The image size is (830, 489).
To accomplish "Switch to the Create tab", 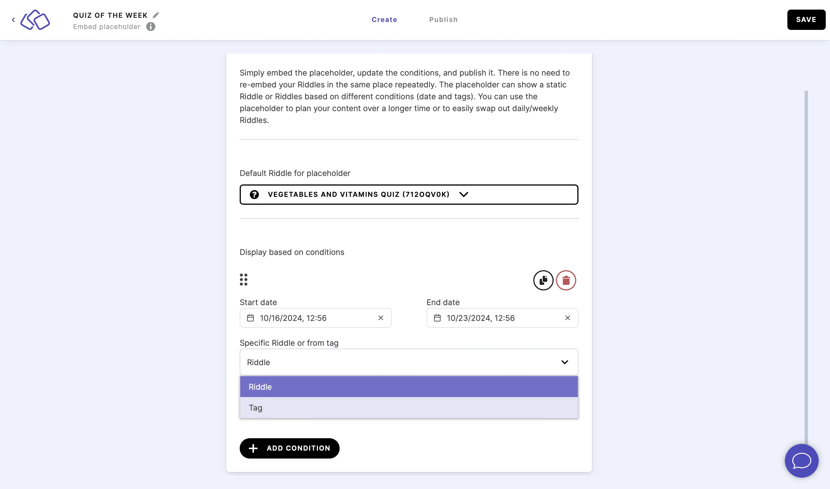I will click(385, 19).
